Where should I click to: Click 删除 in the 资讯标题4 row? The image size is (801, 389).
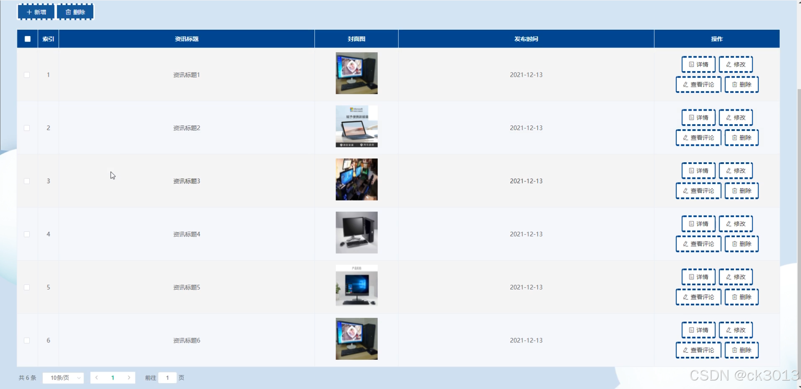pos(742,244)
